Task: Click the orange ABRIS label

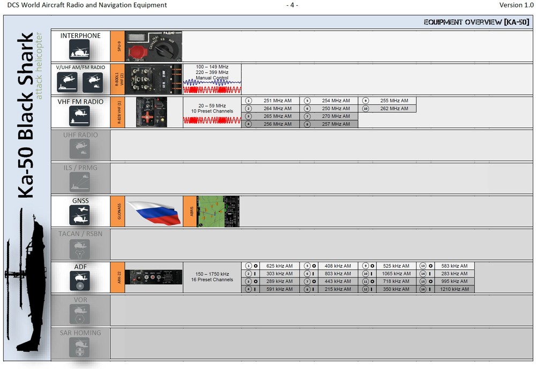Action: click(190, 211)
